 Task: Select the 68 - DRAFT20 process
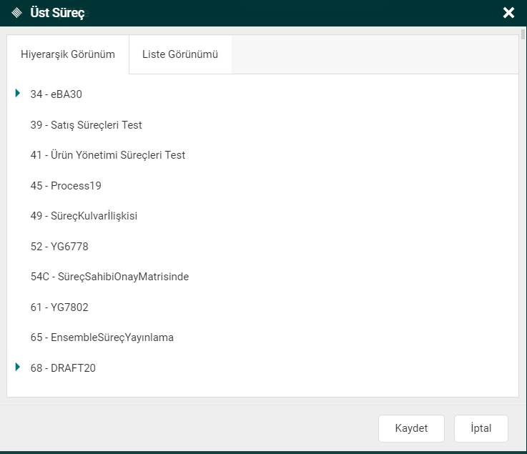click(x=63, y=368)
